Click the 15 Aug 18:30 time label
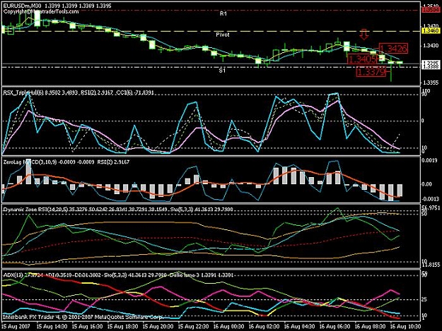The height and width of the screenshot is (331, 442). pyautogui.click(x=122, y=327)
